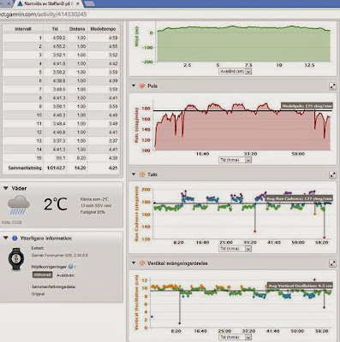Click the Medeltempo column header
This screenshot has height=342, width=340.
[x=103, y=29]
